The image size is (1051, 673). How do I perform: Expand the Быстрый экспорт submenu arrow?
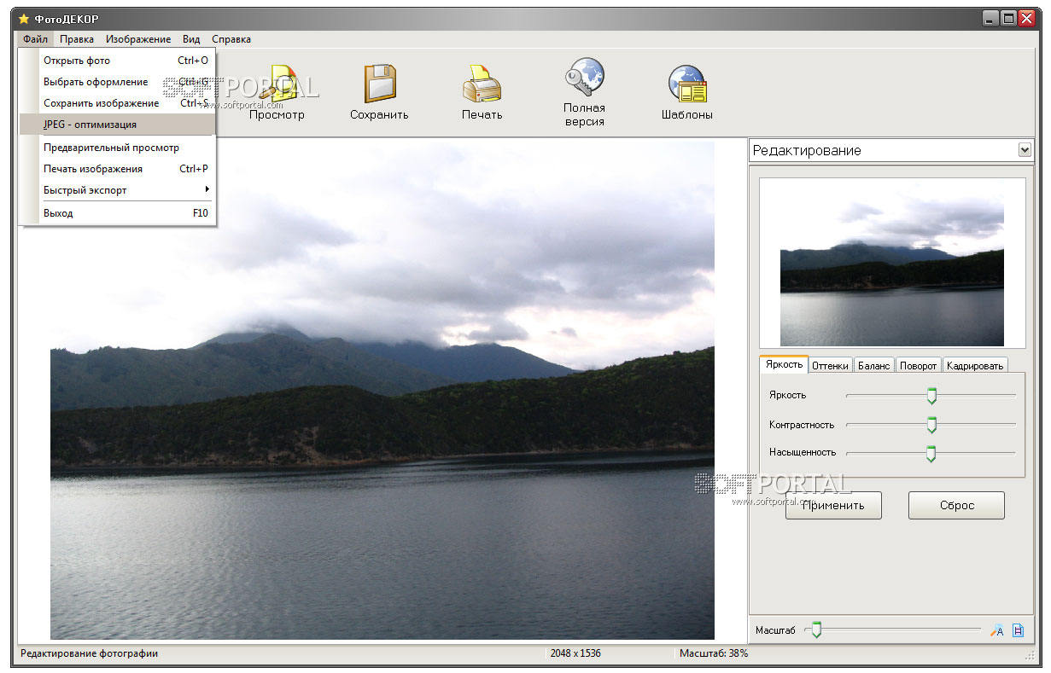[x=207, y=189]
